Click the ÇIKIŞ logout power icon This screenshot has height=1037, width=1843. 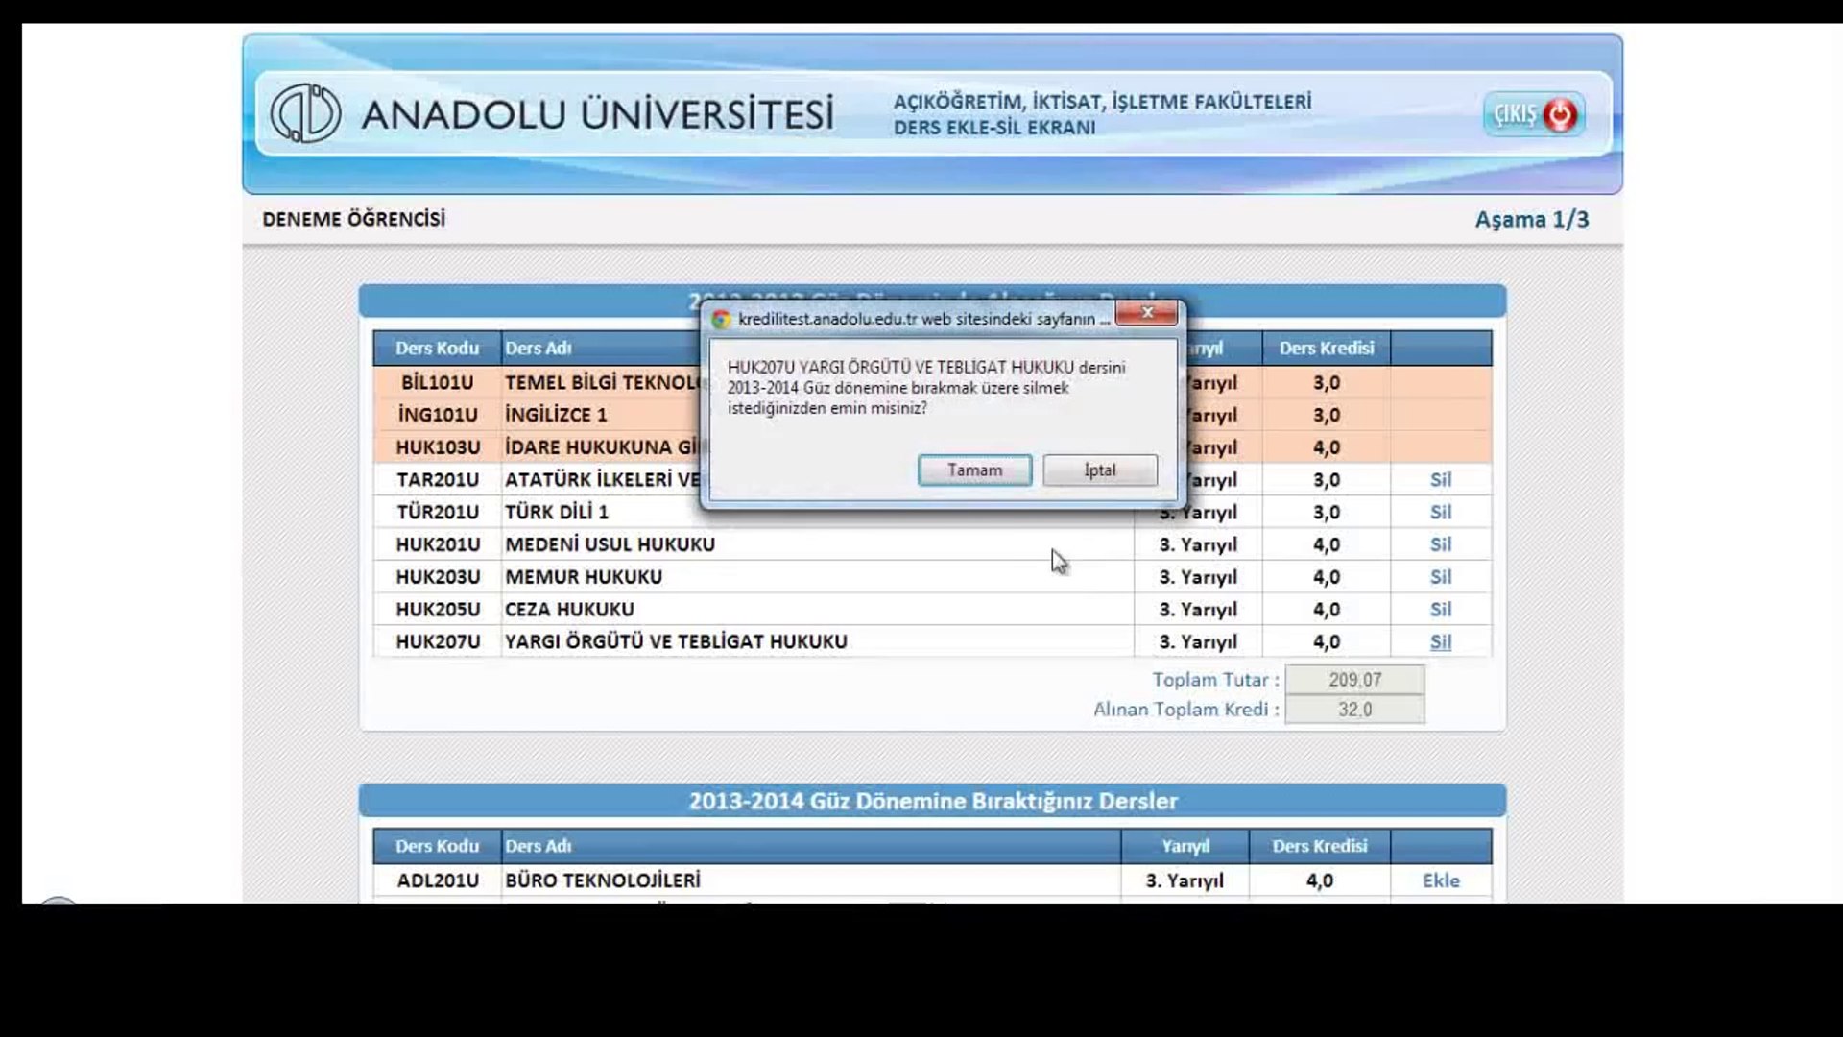(1560, 115)
